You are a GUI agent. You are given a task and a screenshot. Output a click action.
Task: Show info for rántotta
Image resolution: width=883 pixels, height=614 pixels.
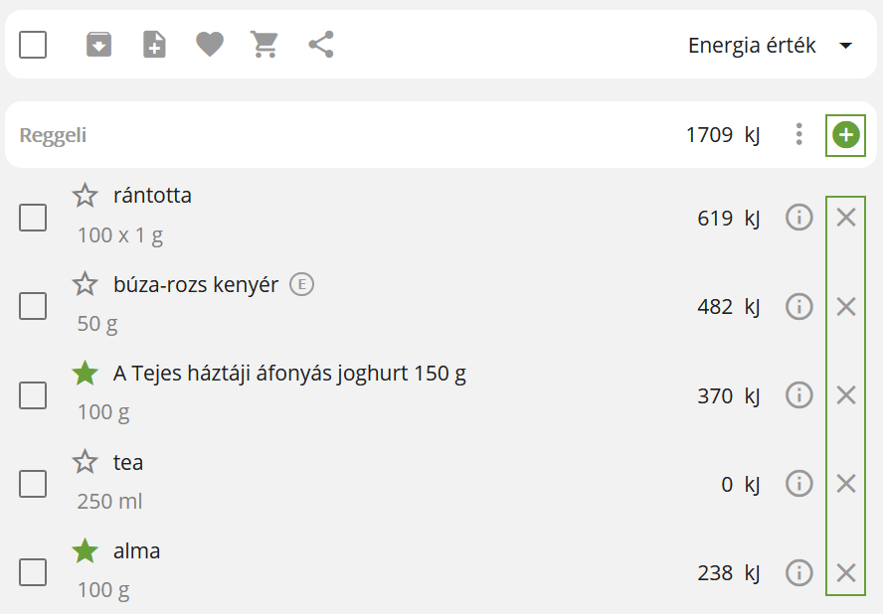click(799, 218)
